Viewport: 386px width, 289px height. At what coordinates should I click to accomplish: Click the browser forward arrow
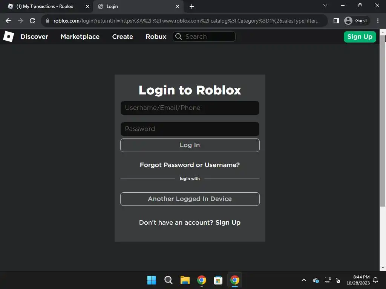[20, 21]
